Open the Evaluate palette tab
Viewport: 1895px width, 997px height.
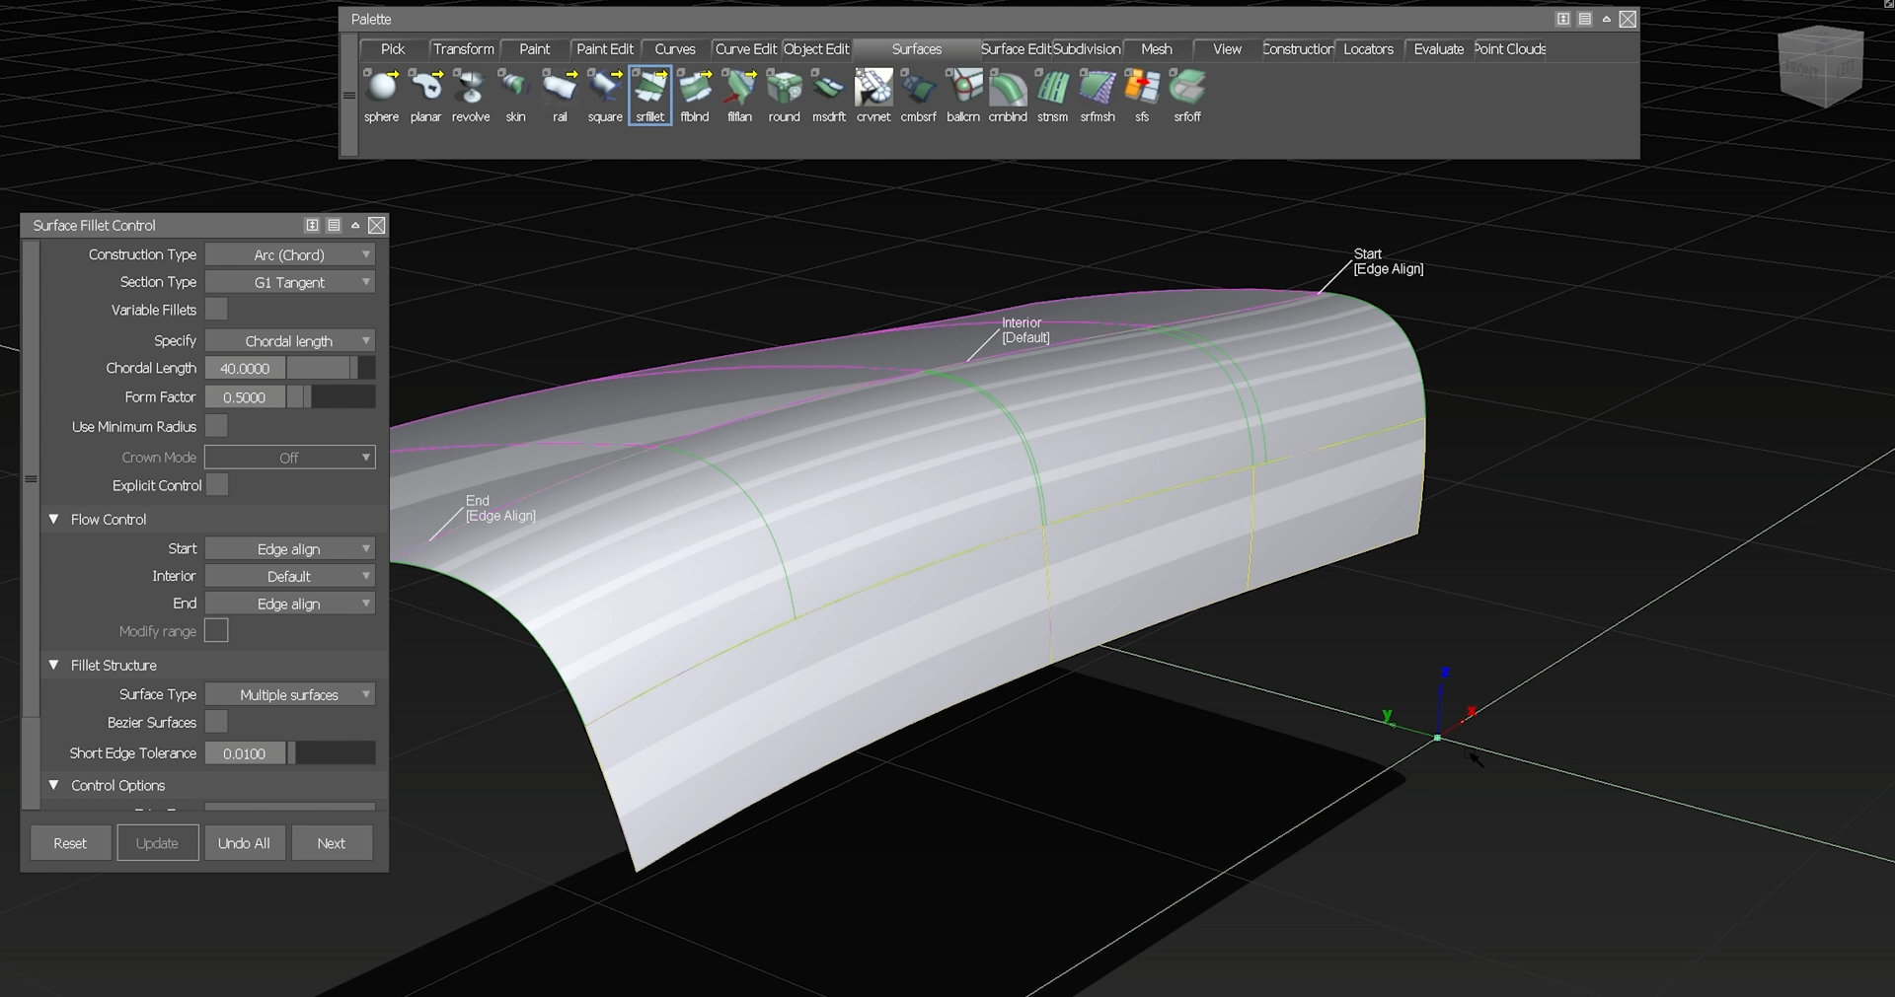click(1438, 49)
